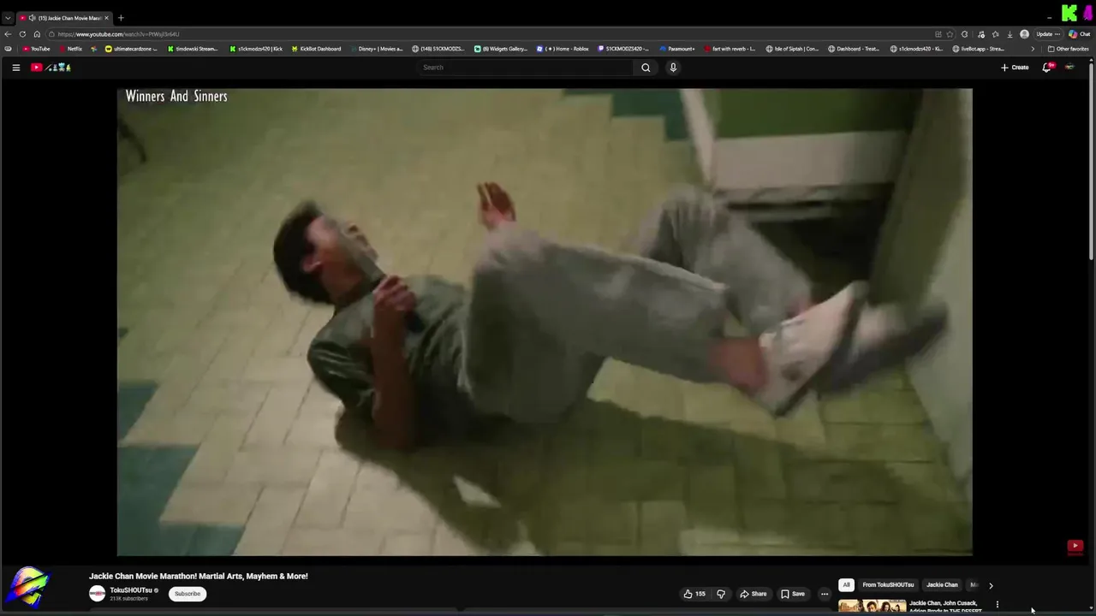
Task: Open the tab search dropdown arrow
Action: pyautogui.click(x=8, y=18)
